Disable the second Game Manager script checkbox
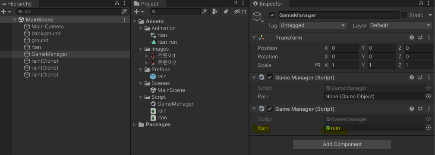This screenshot has height=155, width=435. pos(270,109)
